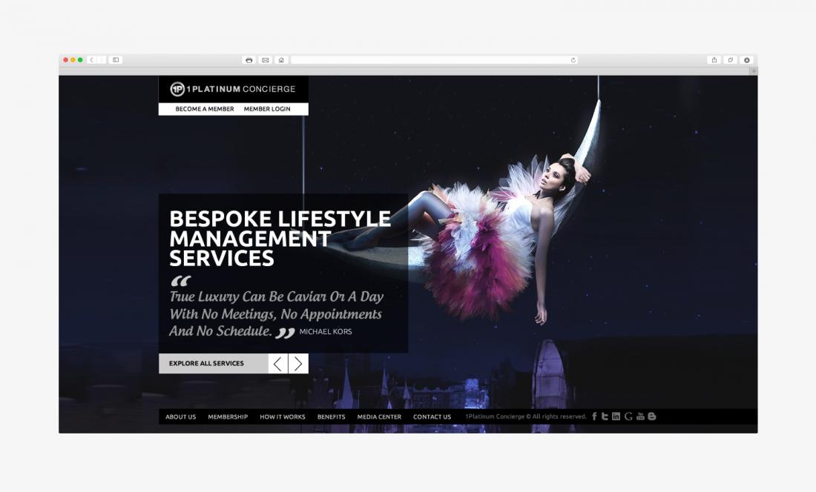Show previous slide with left arrow
816x492 pixels.
277,364
